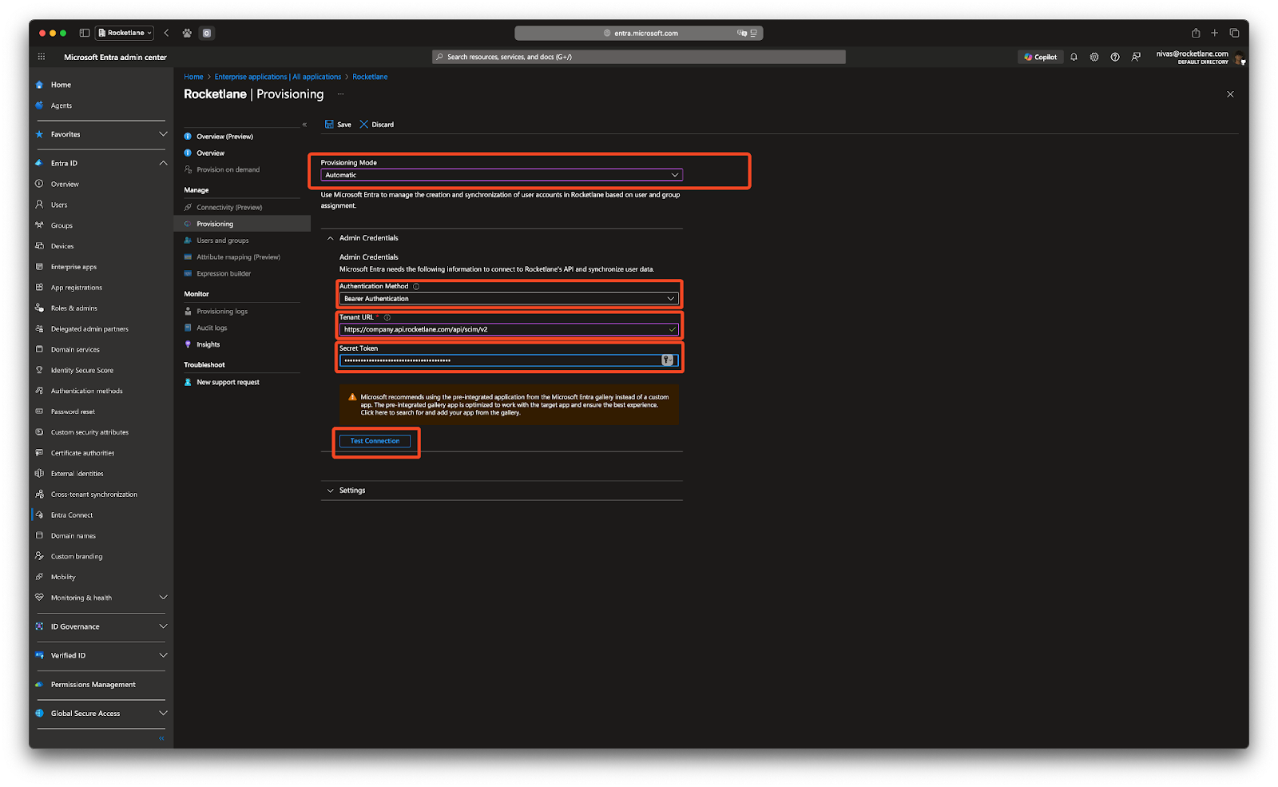Open Connectivity (Preview) menu item
This screenshot has height=787, width=1278.
(x=229, y=207)
